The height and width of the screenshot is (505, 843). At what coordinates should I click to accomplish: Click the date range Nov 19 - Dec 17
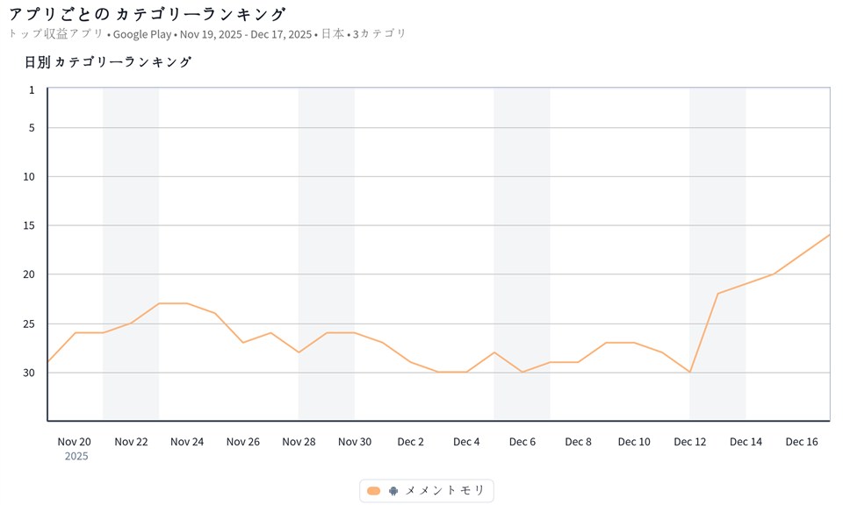pyautogui.click(x=246, y=34)
